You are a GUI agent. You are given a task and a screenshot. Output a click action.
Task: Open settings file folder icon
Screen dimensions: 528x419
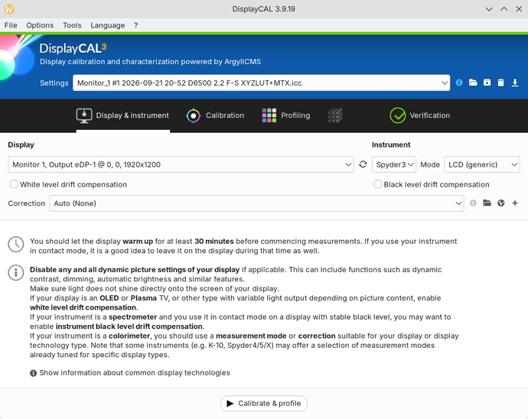pyautogui.click(x=473, y=83)
